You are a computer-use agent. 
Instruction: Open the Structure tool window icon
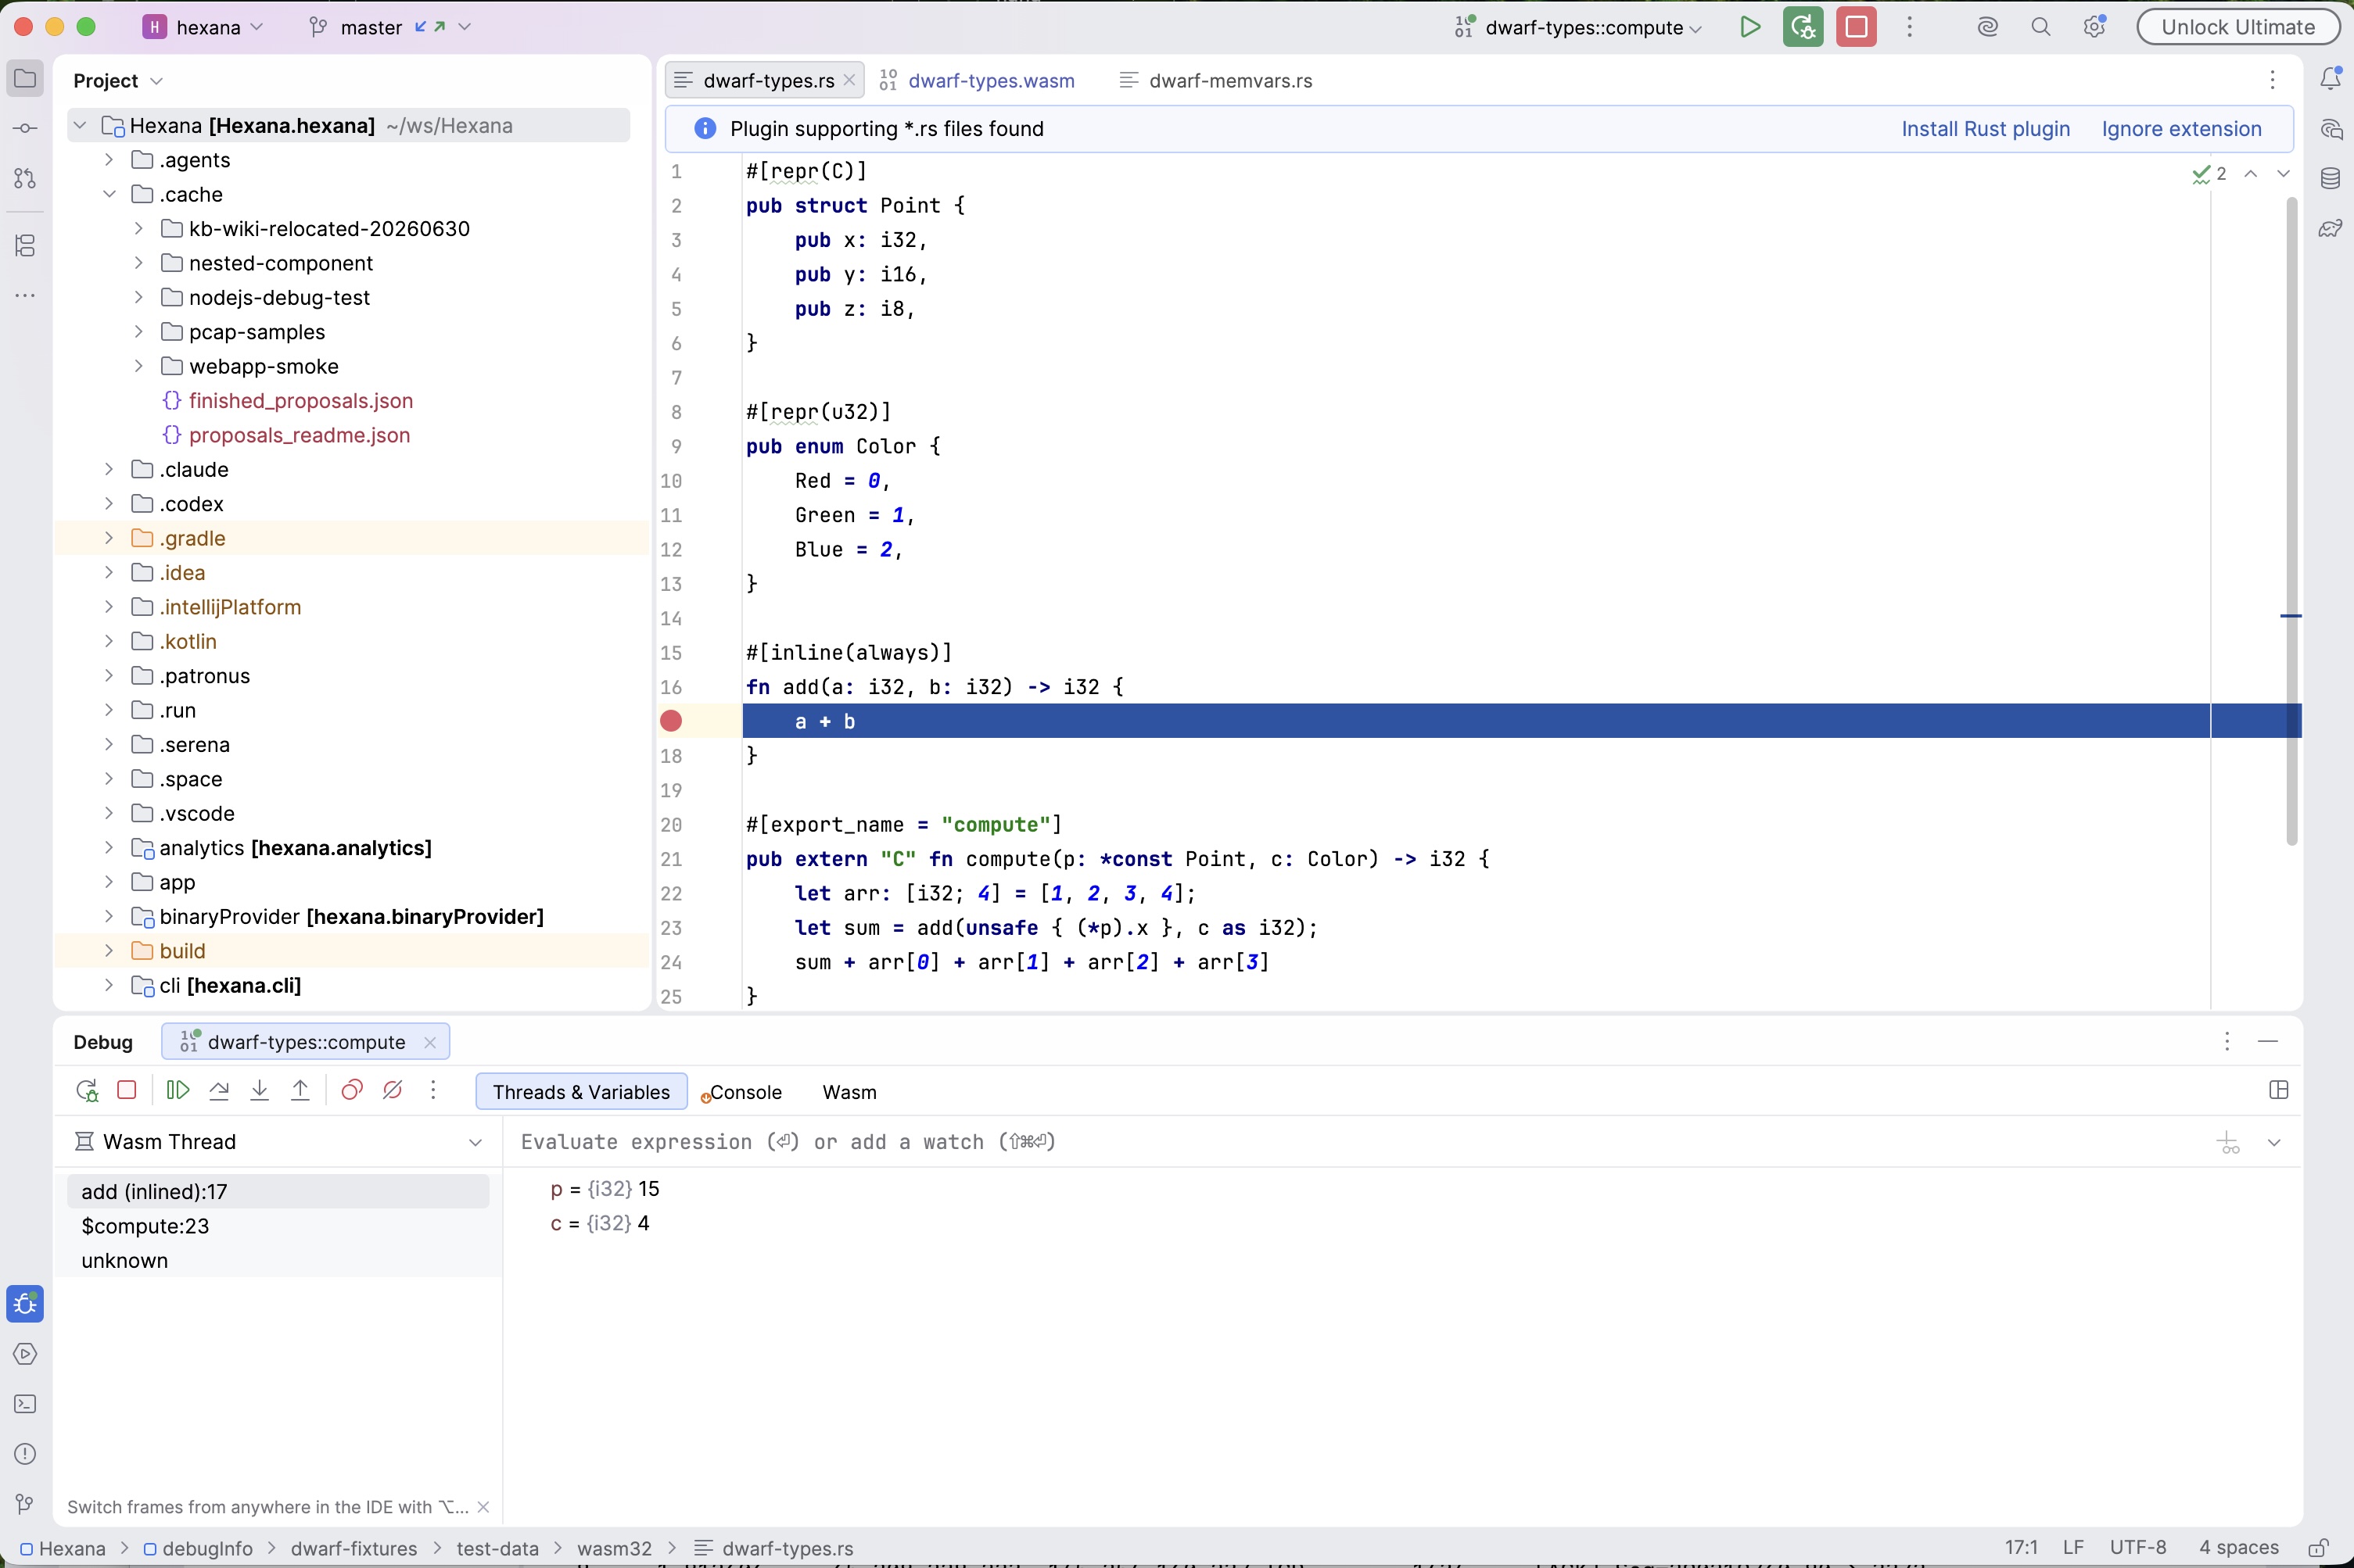(x=25, y=245)
